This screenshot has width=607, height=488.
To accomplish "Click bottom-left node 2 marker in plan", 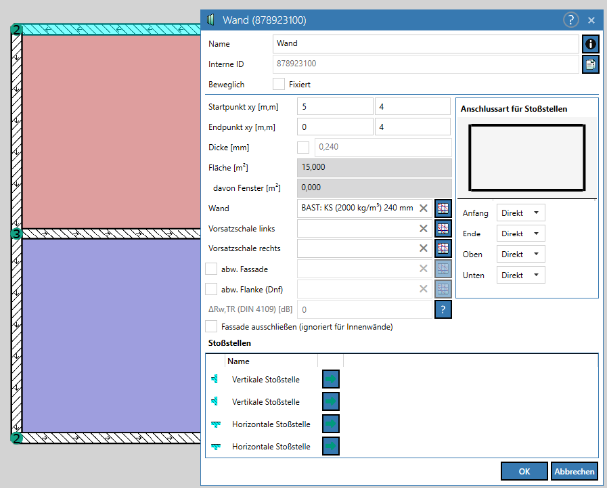I will click(x=16, y=438).
